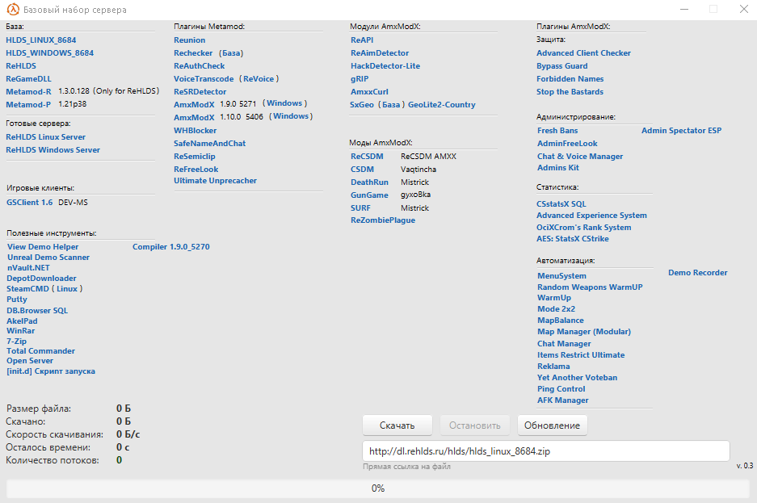Open the ReHLDS Windows Server link
Screen dimensions: 757x503
click(53, 150)
